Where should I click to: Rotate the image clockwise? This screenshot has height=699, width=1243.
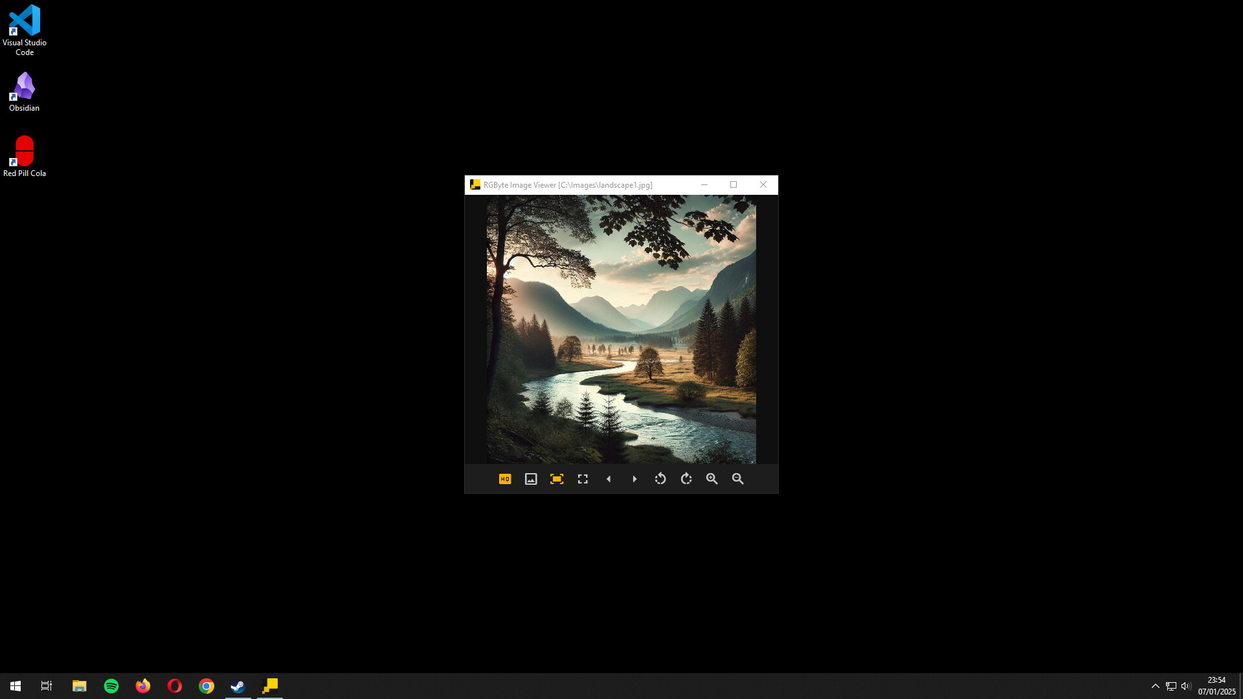click(686, 479)
